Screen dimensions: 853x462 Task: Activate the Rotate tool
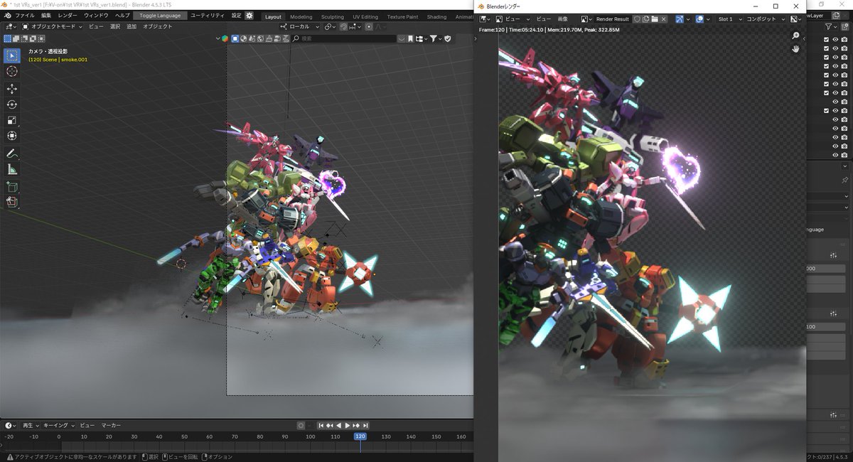click(x=11, y=104)
